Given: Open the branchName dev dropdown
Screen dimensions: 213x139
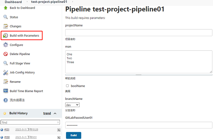Looking at the screenshot, I should click(72, 105).
